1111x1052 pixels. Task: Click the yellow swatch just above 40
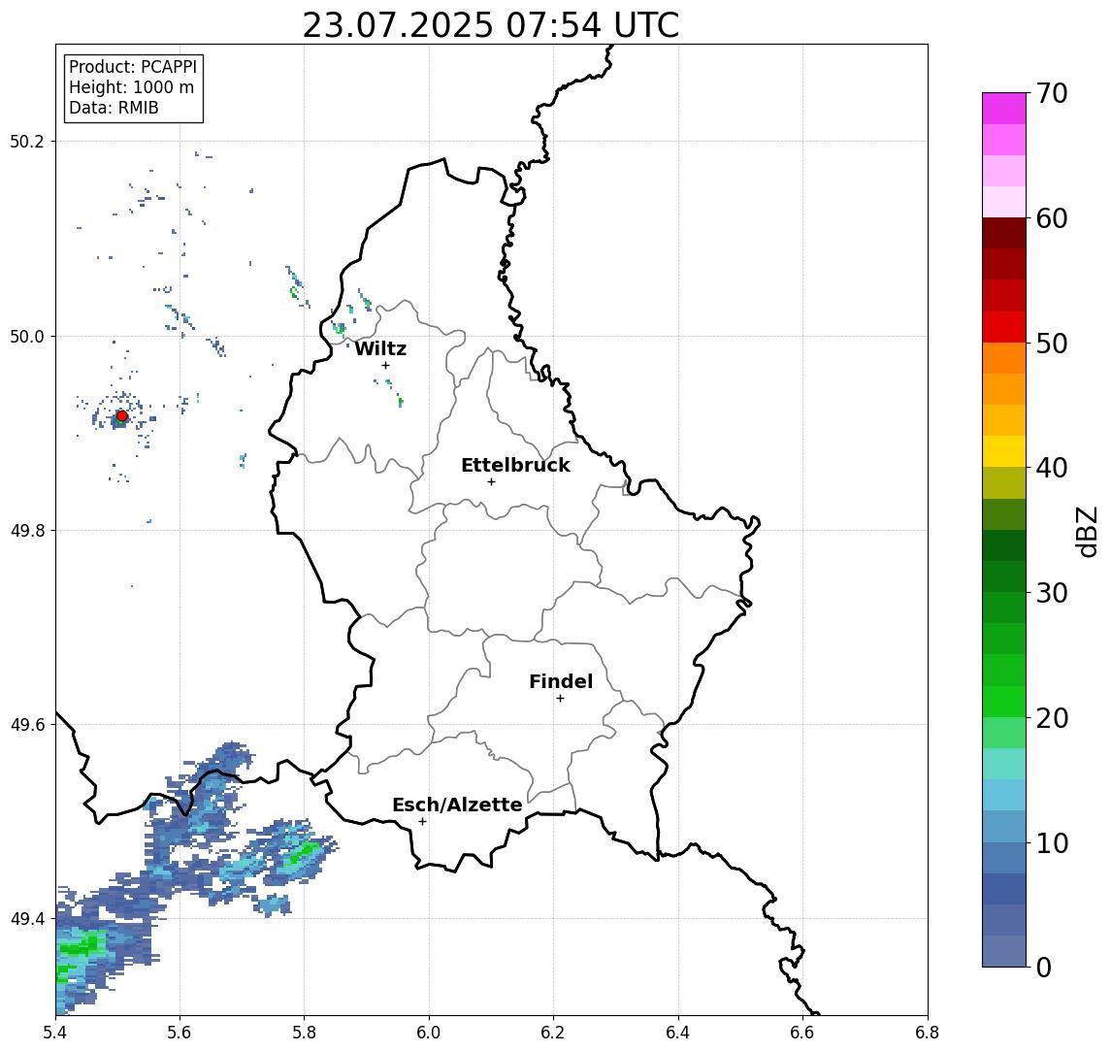1004,451
